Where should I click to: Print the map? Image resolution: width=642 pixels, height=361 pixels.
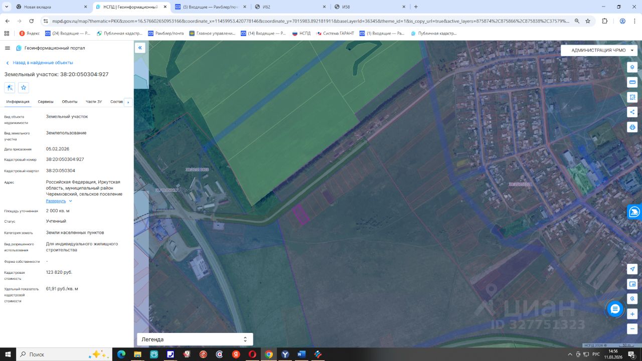click(632, 127)
